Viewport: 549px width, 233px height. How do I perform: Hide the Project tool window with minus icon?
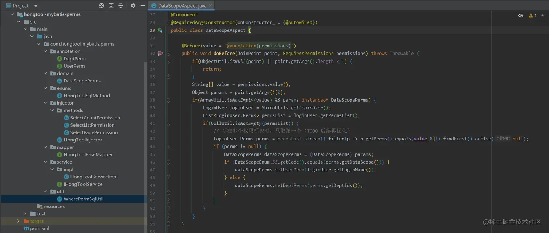coord(143,6)
